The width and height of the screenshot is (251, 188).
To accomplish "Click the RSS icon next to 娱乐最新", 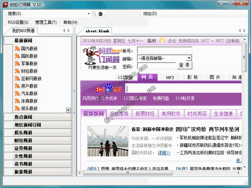I will [x=18, y=108].
